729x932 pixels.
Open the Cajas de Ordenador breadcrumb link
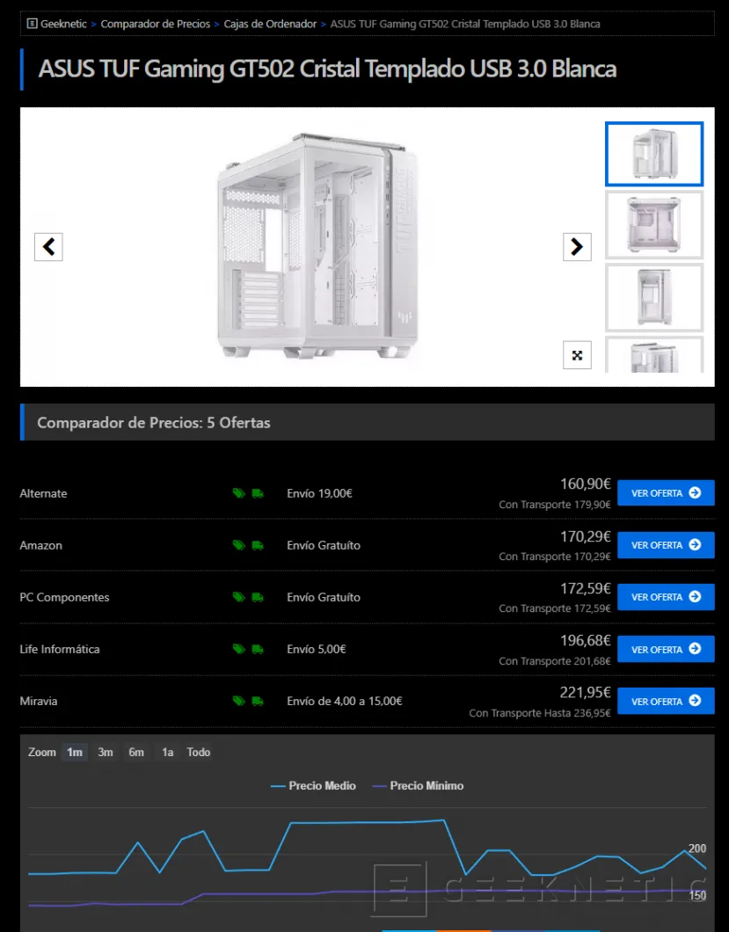click(270, 24)
